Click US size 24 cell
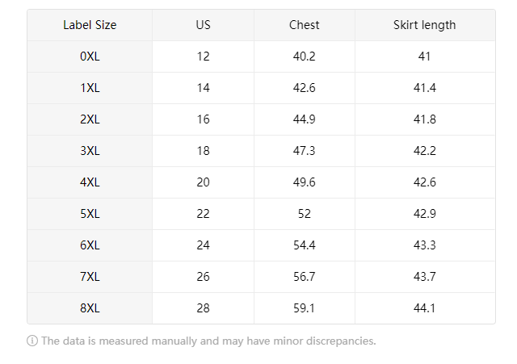This screenshot has width=517, height=364. (x=203, y=245)
